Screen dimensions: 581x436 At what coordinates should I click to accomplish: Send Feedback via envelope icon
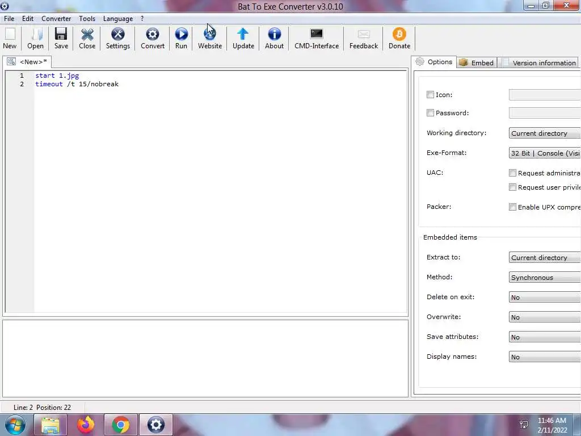click(x=364, y=34)
